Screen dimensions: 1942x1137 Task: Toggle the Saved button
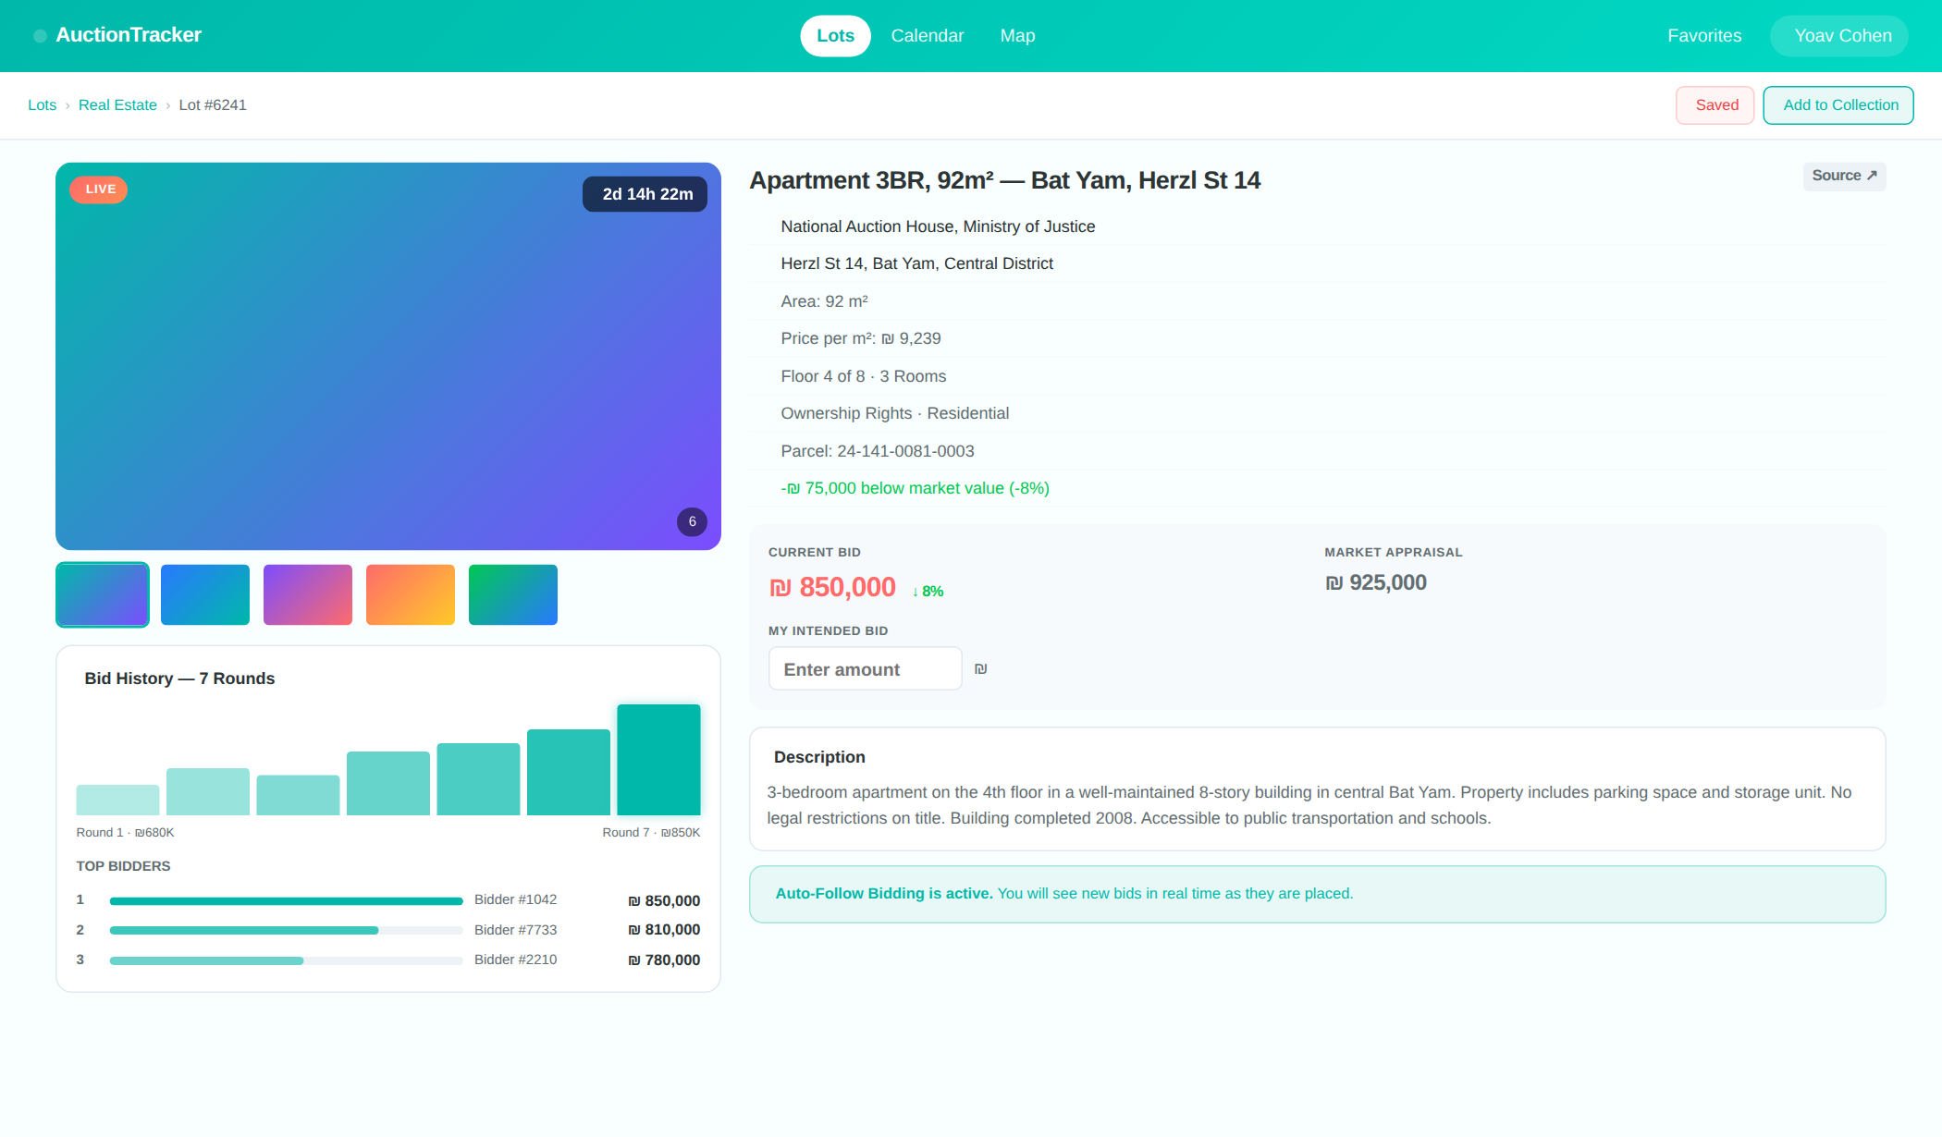click(x=1715, y=105)
